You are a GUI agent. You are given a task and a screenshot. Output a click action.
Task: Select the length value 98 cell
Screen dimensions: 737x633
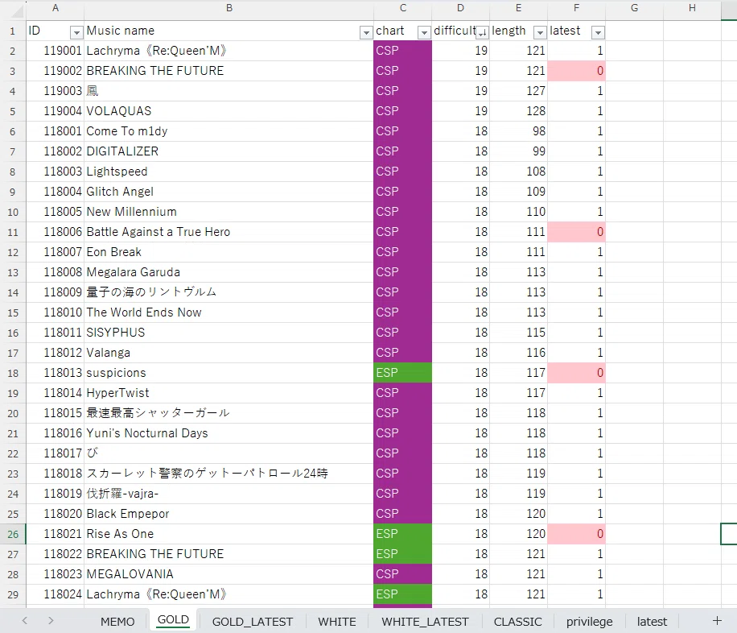tap(518, 131)
